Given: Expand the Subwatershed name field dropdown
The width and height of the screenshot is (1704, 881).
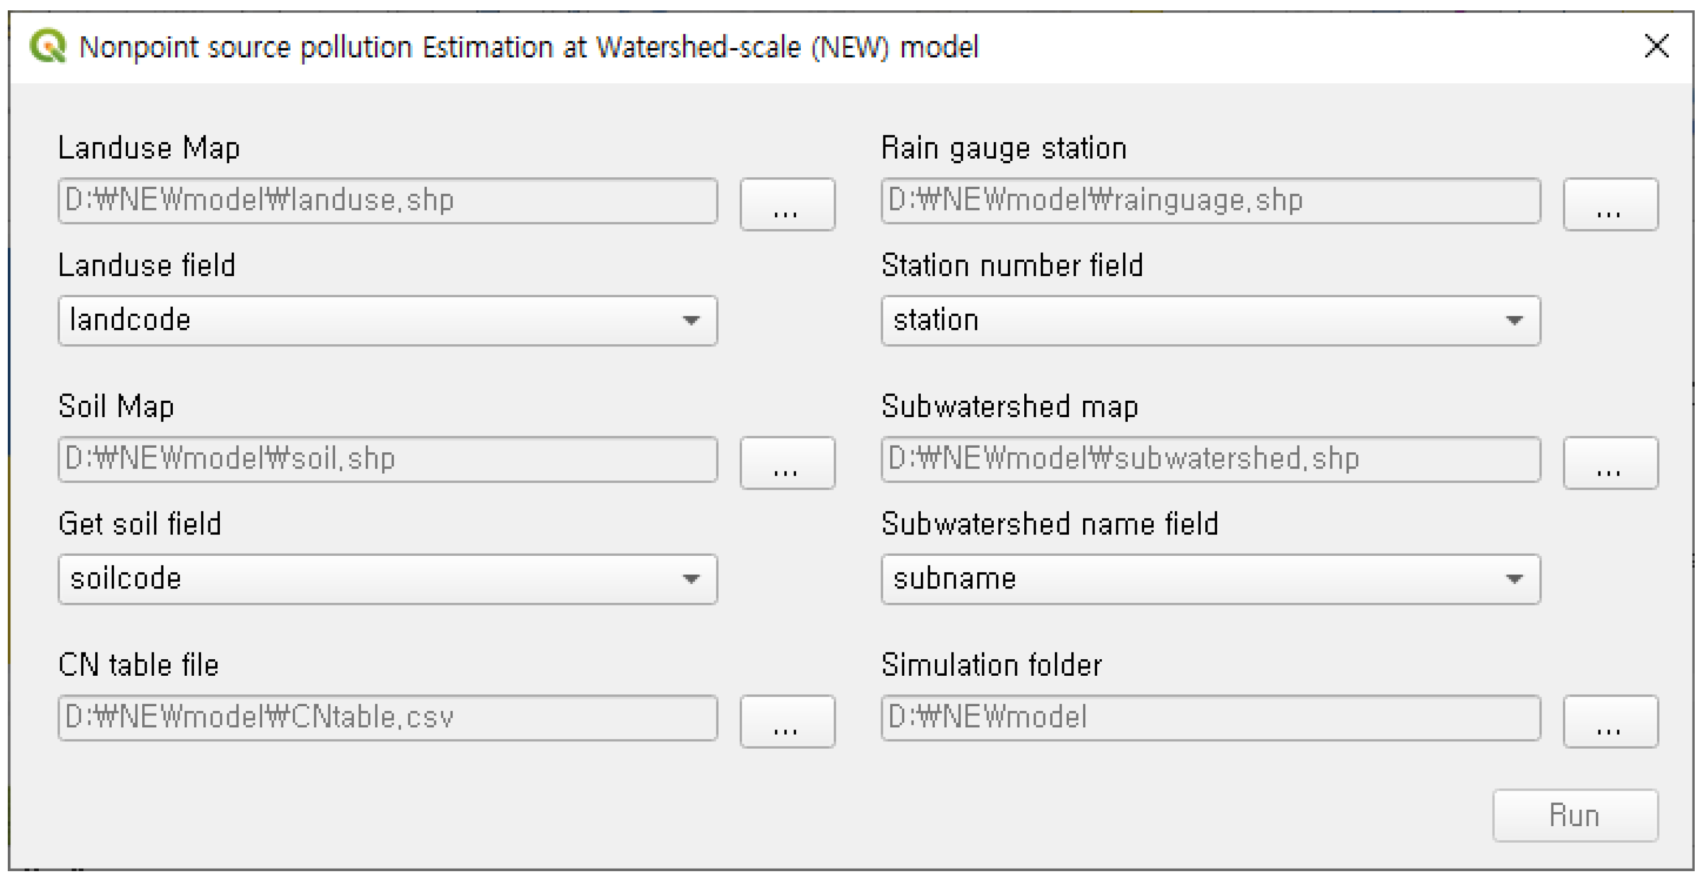Looking at the screenshot, I should coord(1210,579).
